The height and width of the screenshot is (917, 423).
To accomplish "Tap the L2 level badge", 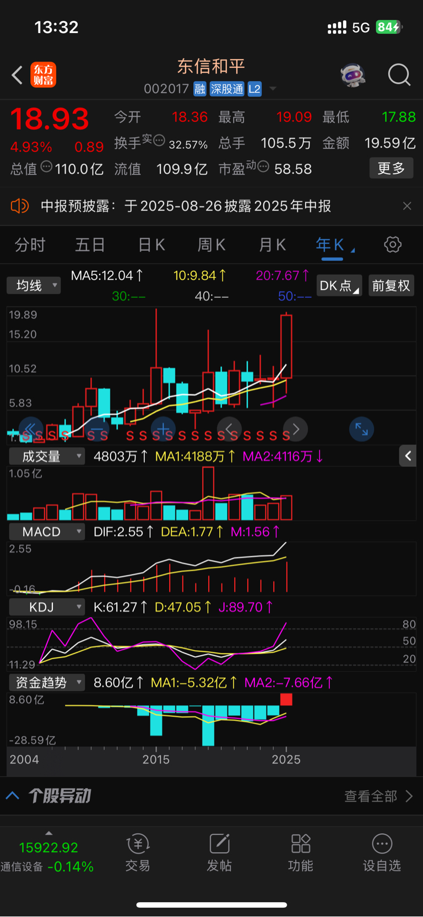I will click(x=254, y=89).
